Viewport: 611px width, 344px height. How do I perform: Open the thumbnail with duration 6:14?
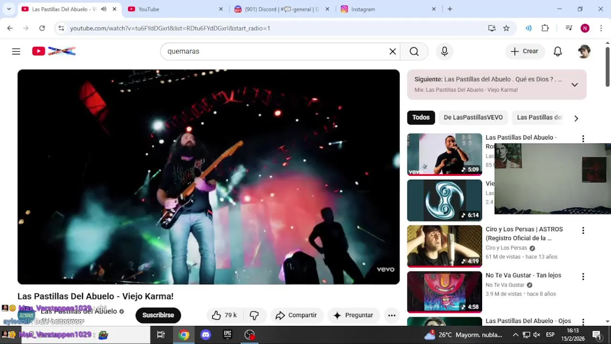[x=444, y=200]
